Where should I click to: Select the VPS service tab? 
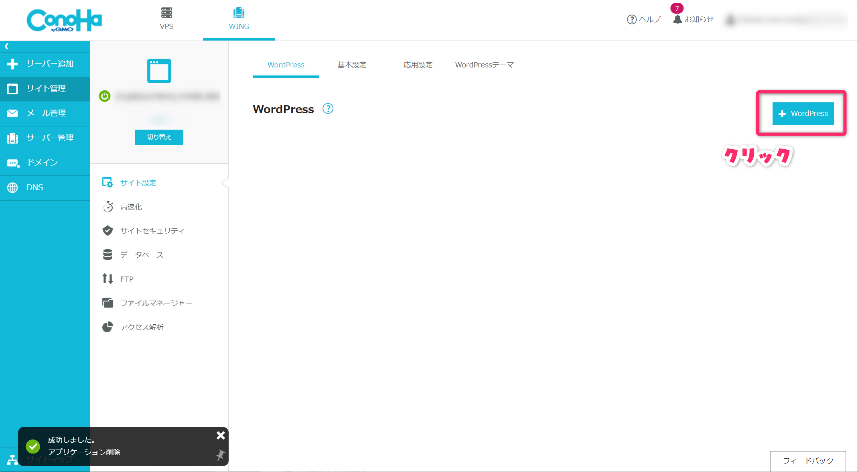click(166, 19)
